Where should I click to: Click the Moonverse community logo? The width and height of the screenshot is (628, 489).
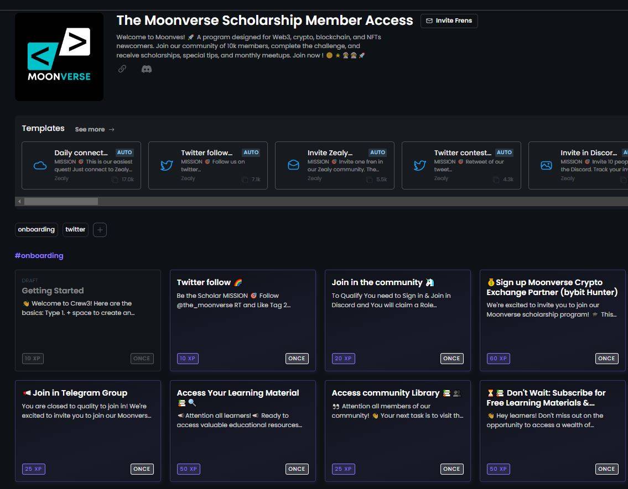click(59, 57)
